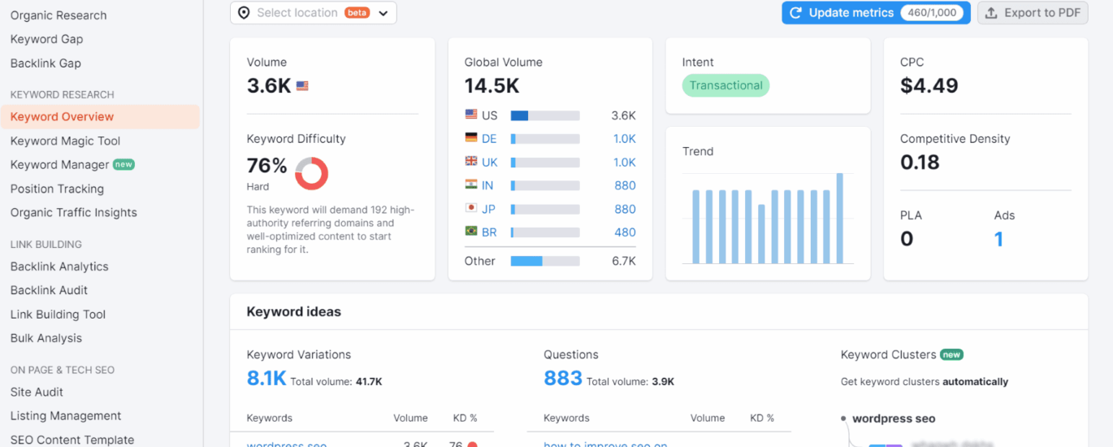Open Backlink Gap in sidebar
Image resolution: width=1113 pixels, height=447 pixels.
(x=45, y=63)
